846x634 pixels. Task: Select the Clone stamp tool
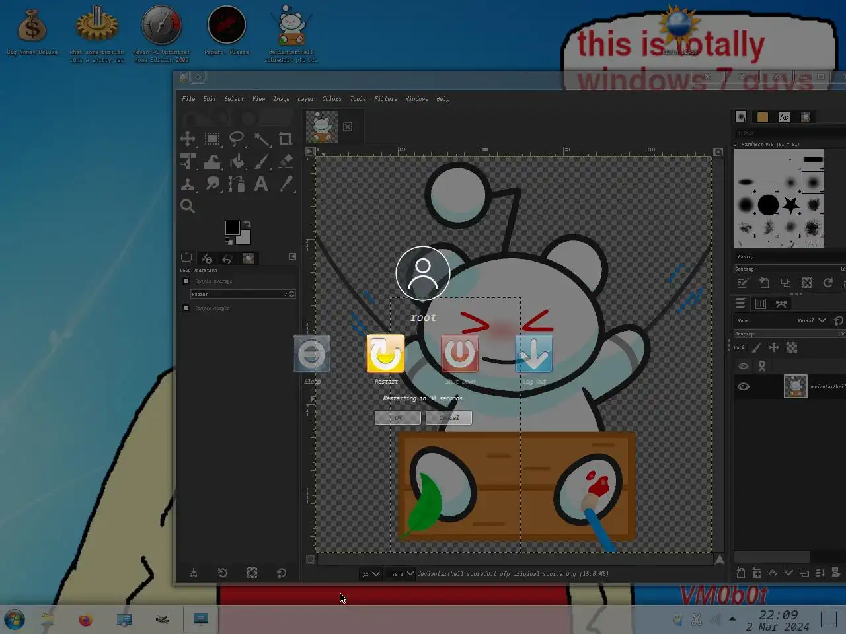[x=188, y=184]
